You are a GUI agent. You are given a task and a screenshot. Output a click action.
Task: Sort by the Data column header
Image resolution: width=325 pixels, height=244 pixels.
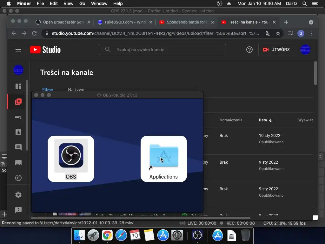tap(266, 120)
